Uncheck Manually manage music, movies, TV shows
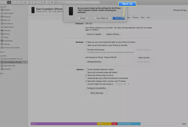 [x=86, y=81]
